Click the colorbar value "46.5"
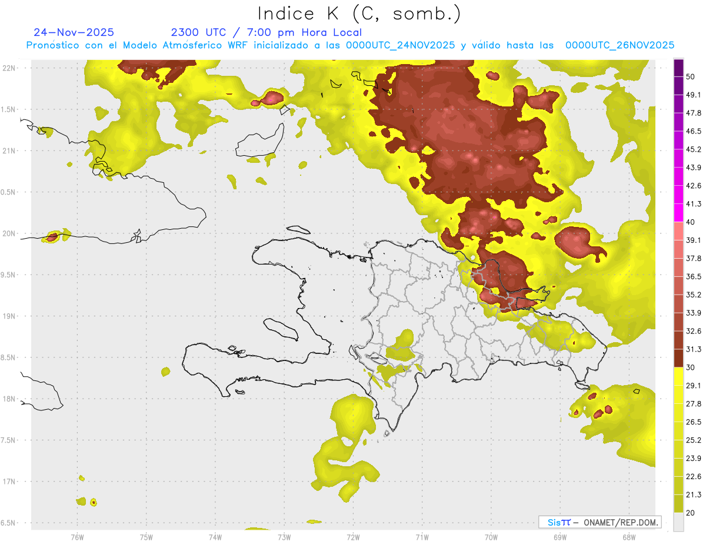The width and height of the screenshot is (706, 545). 694,131
